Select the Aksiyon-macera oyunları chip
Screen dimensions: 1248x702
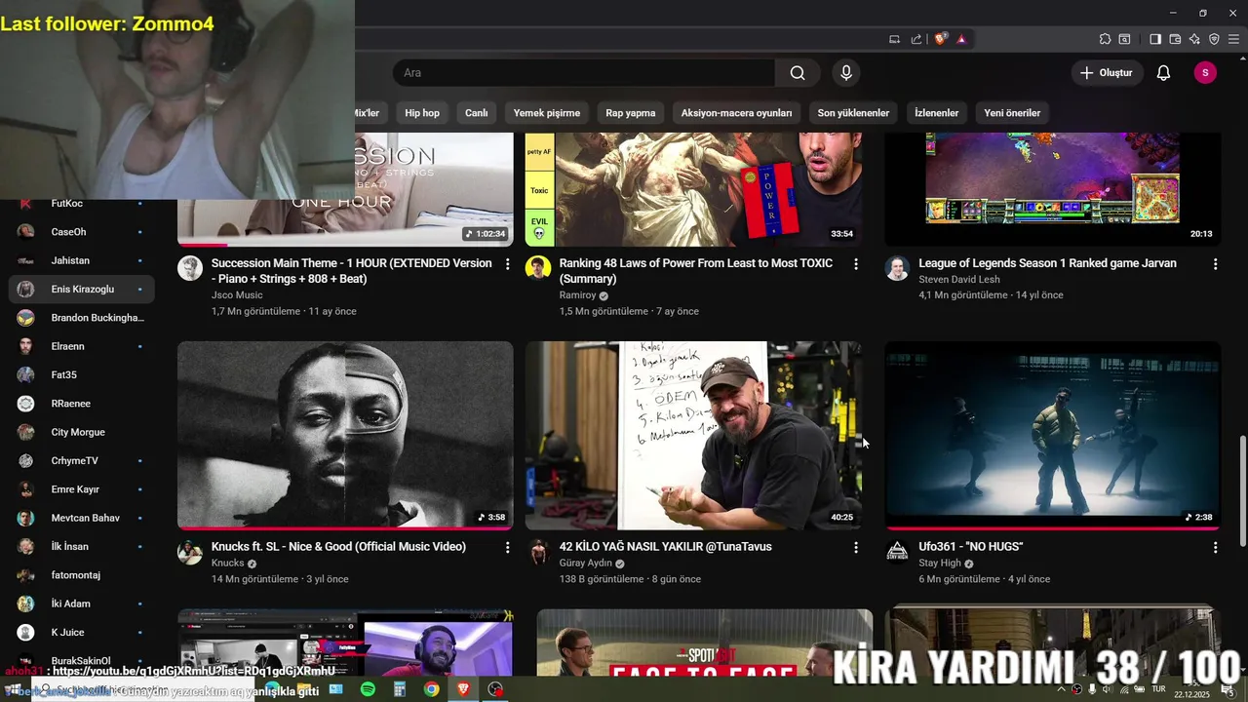click(x=736, y=113)
